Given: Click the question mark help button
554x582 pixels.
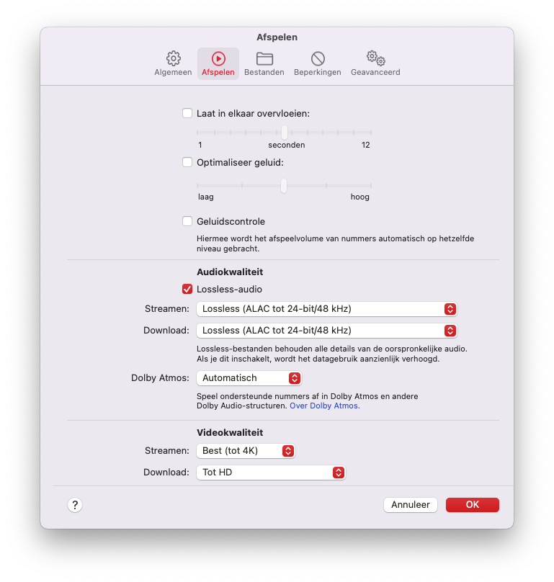Looking at the screenshot, I should (x=75, y=505).
